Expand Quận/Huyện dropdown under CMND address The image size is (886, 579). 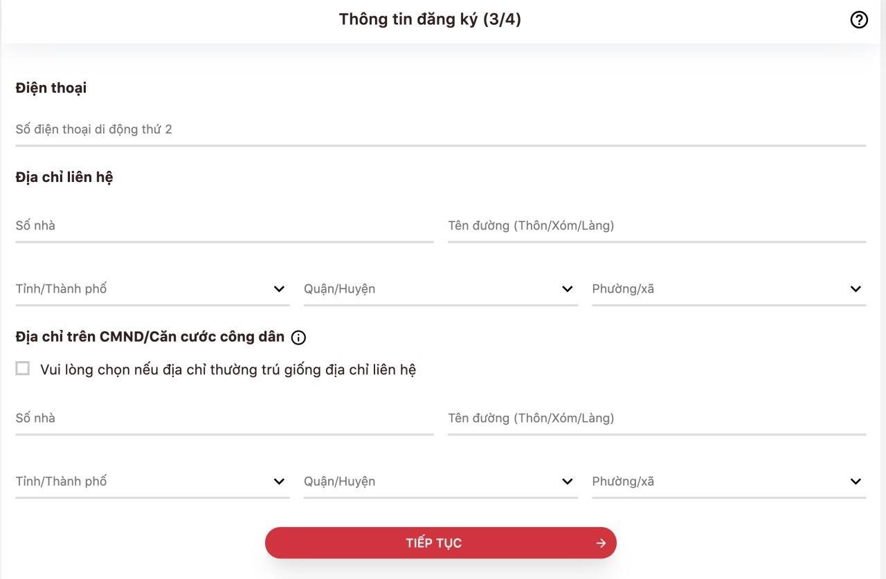[x=429, y=481]
